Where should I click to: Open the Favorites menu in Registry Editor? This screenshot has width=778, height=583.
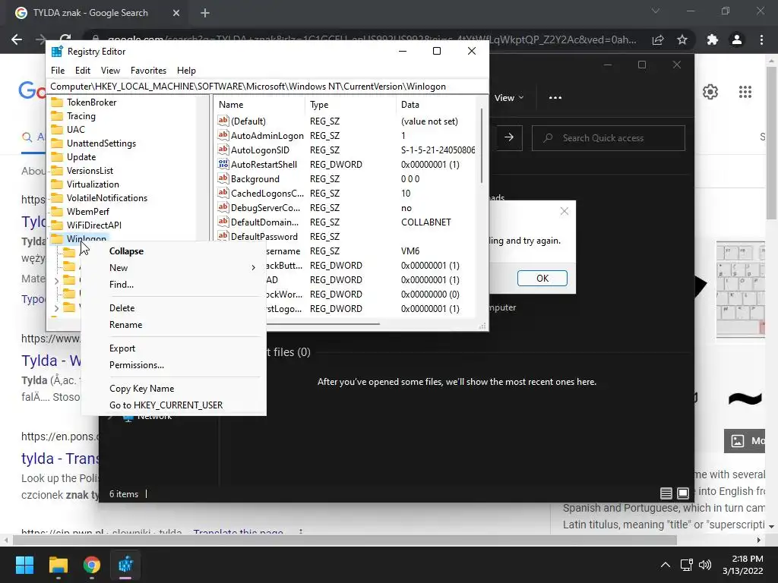click(148, 71)
